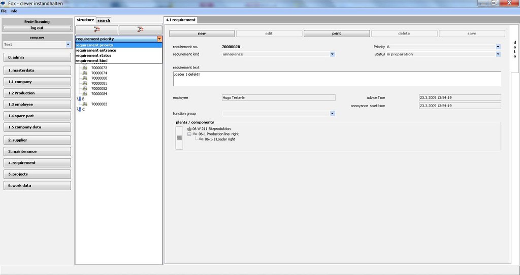Click the right tree-structure icon button

pyautogui.click(x=140, y=30)
